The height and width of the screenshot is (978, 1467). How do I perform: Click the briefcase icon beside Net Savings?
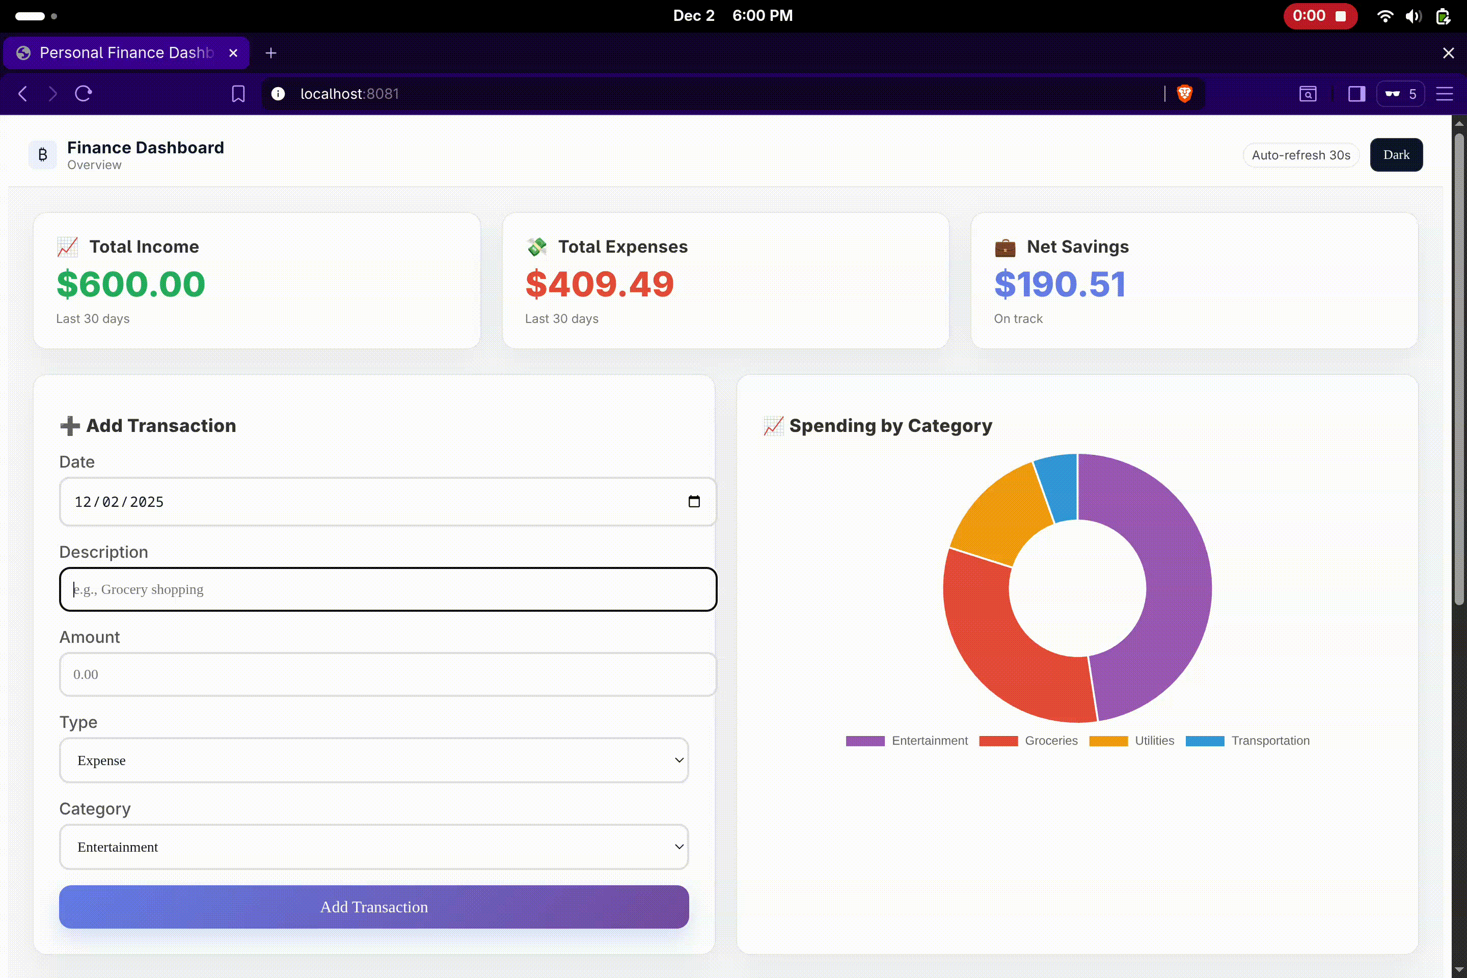(1006, 247)
